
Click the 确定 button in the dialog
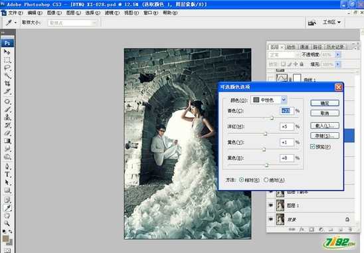click(x=325, y=103)
